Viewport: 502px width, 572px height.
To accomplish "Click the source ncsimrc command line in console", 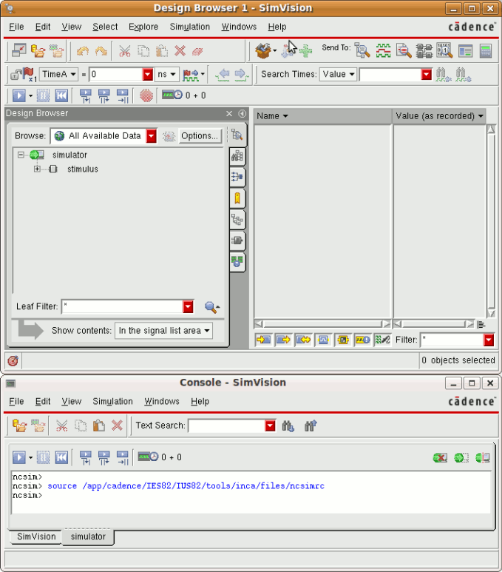I will (x=186, y=486).
